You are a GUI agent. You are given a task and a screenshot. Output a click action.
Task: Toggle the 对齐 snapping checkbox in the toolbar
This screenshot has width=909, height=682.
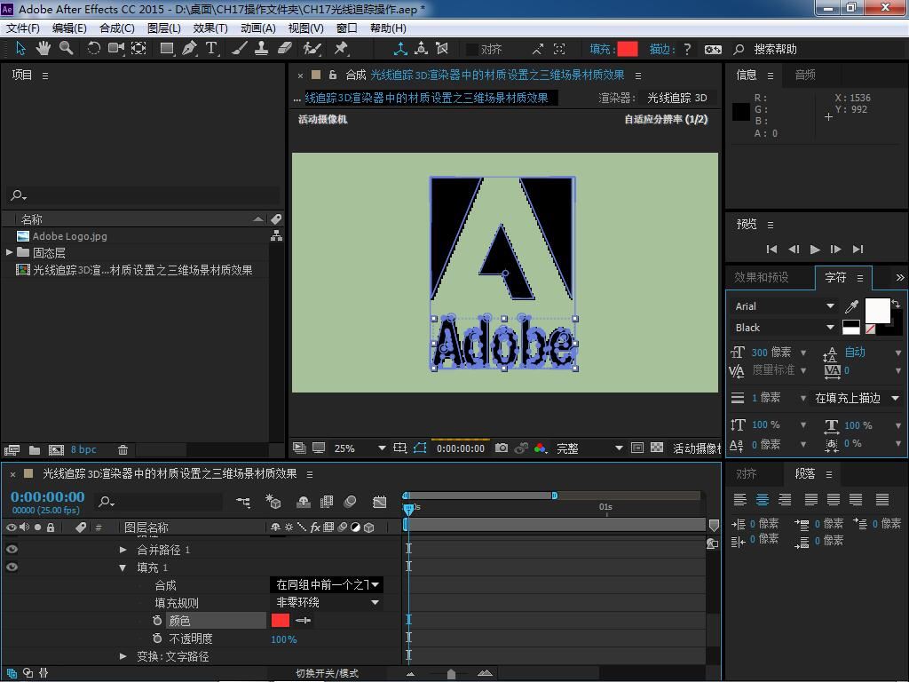[x=472, y=50]
